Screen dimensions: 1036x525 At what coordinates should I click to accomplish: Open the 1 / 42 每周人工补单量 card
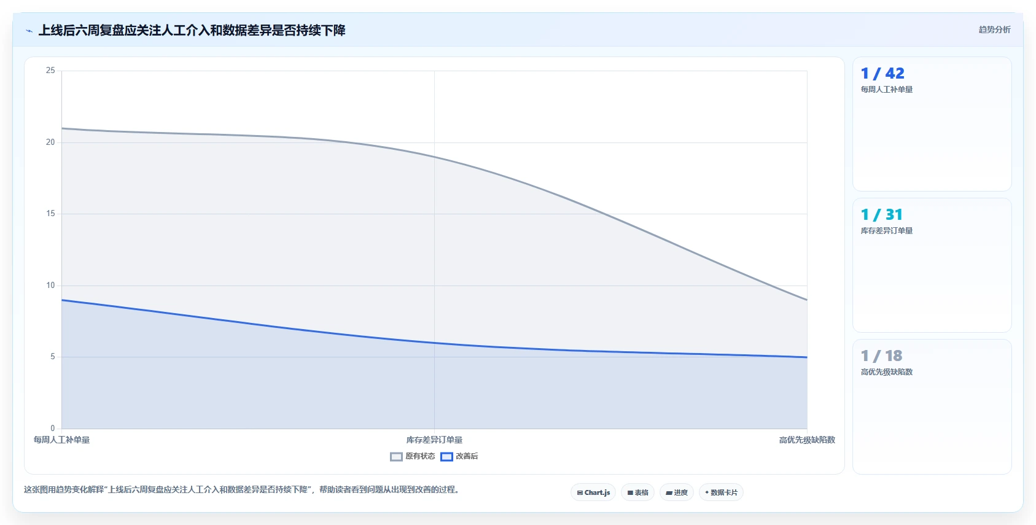932,124
